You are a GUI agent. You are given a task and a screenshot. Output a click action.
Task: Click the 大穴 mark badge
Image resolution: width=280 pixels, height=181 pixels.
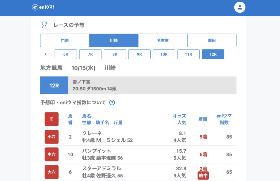(x=51, y=172)
